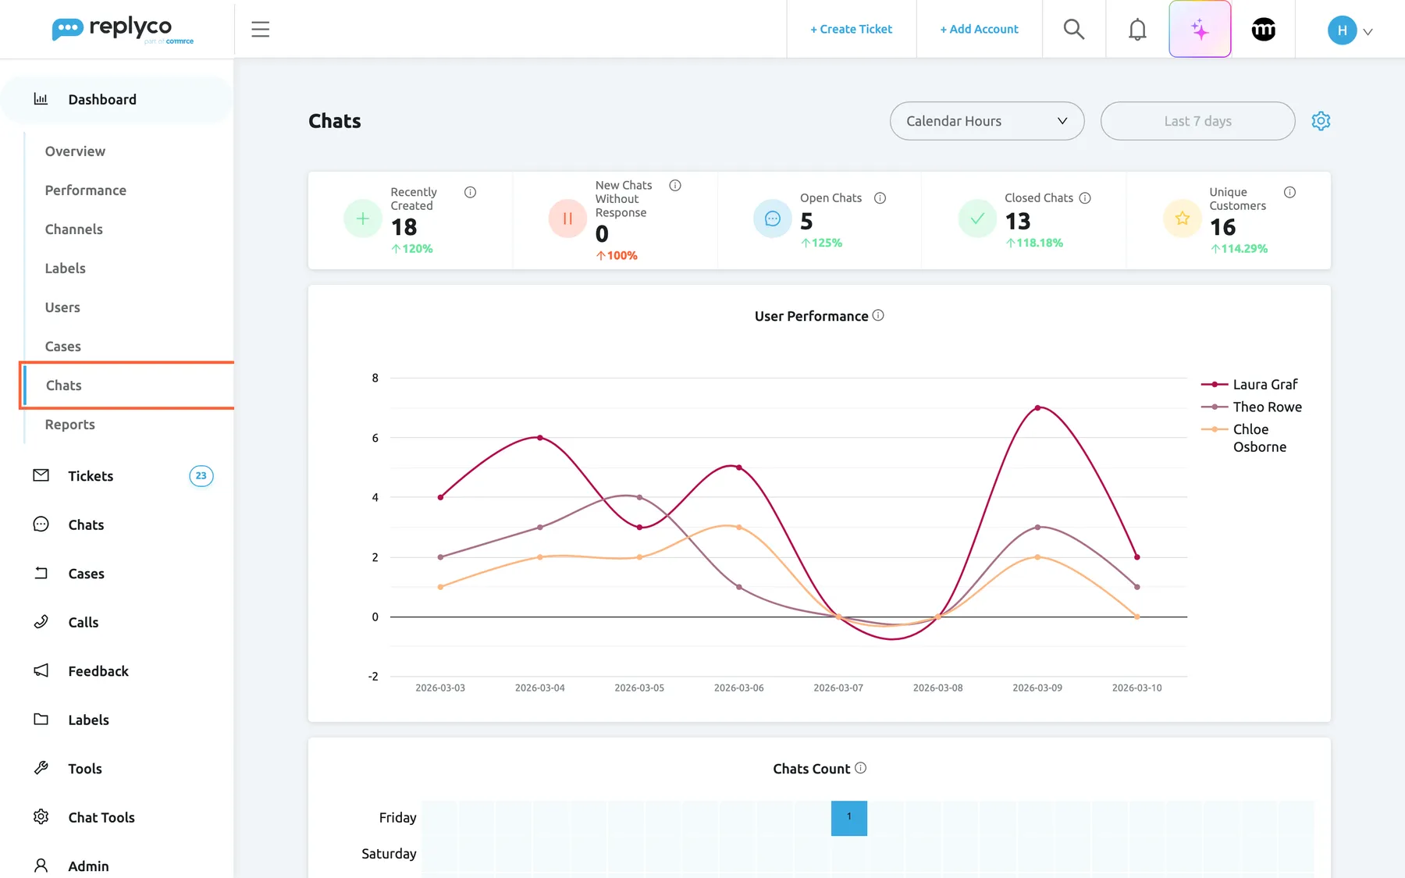Open the Calendar Hours dropdown

[x=987, y=121]
